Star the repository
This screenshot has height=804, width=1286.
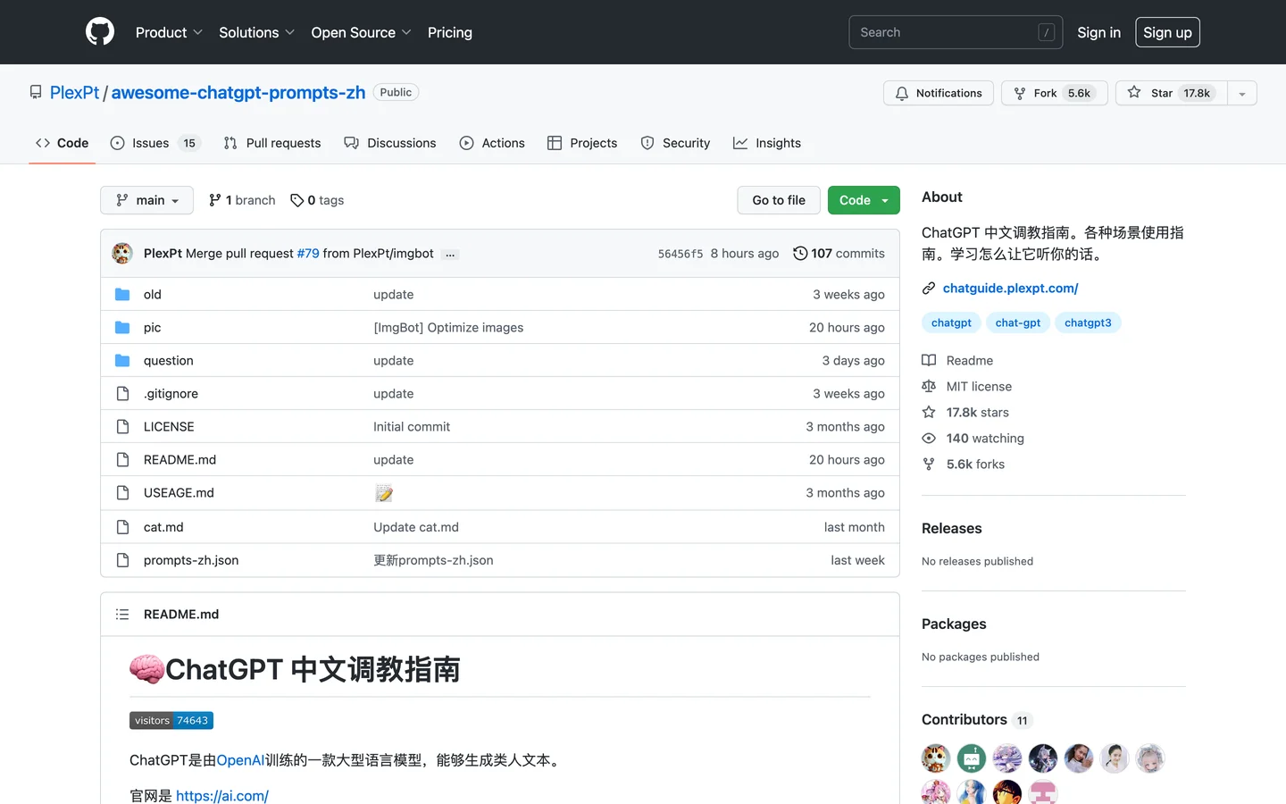point(1172,93)
